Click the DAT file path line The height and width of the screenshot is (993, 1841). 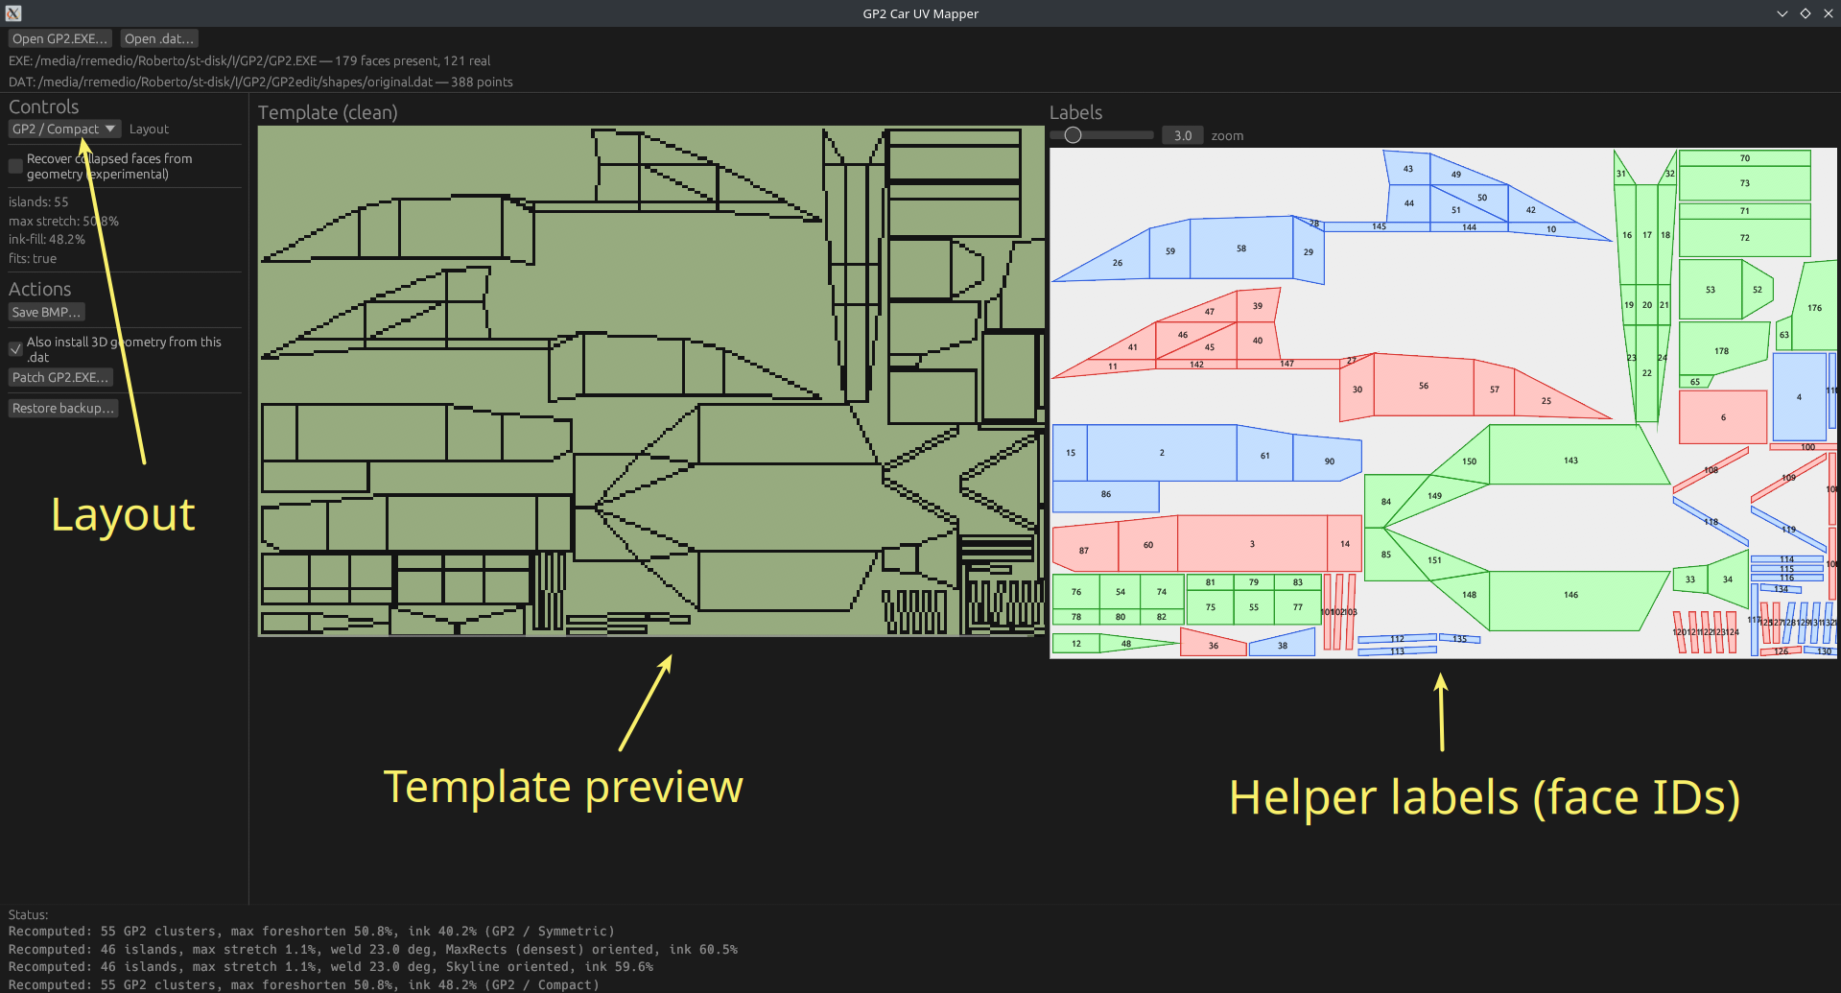[x=261, y=82]
